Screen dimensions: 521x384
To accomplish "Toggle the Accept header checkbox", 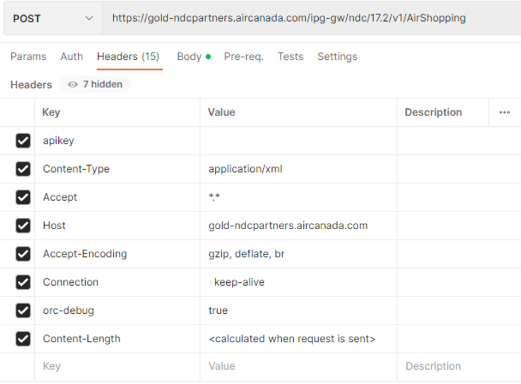I will point(23,197).
